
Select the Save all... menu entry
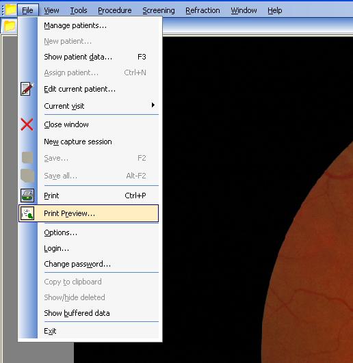pyautogui.click(x=88, y=176)
